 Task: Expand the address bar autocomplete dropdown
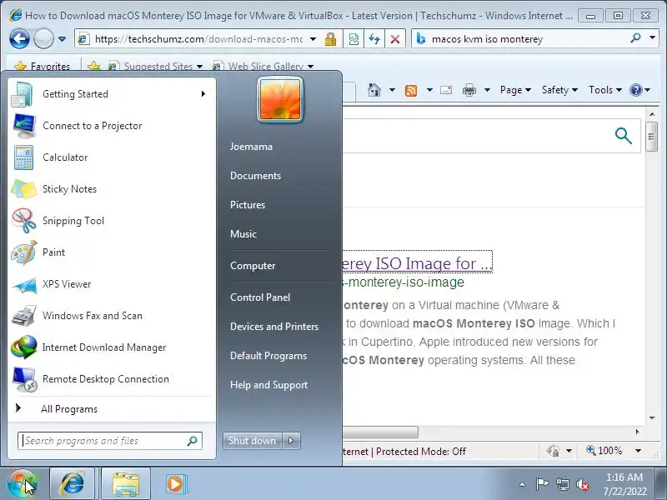pos(313,39)
